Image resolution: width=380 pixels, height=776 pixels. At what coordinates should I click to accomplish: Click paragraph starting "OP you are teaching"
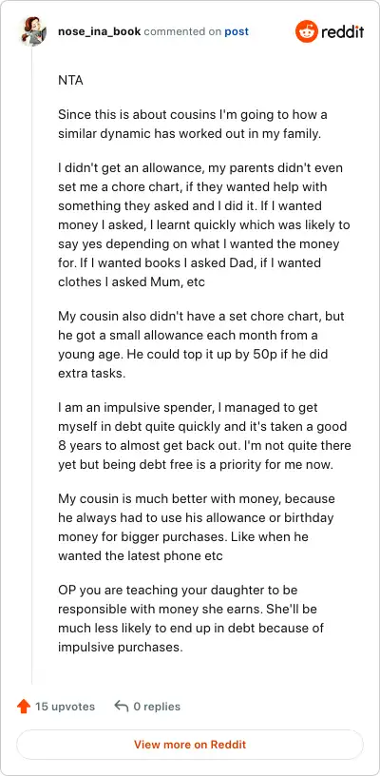(x=191, y=618)
